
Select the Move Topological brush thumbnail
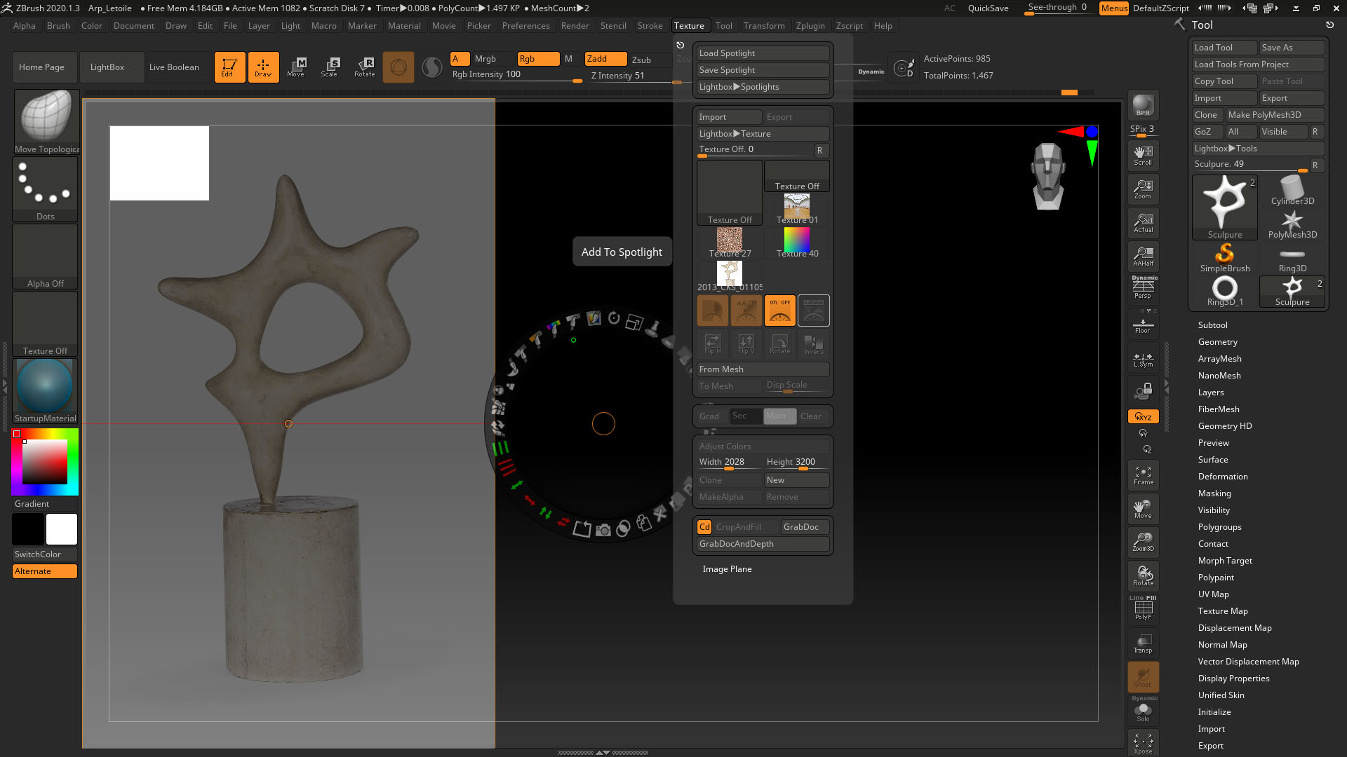pyautogui.click(x=46, y=121)
